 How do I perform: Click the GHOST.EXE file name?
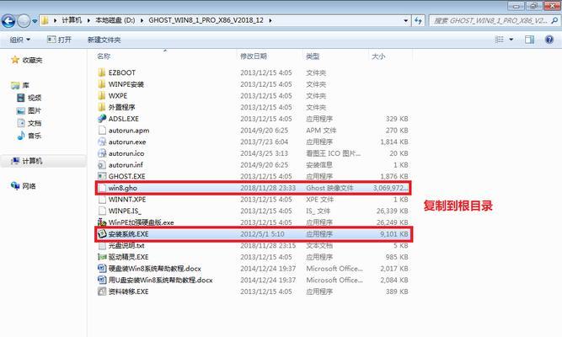[x=127, y=176]
